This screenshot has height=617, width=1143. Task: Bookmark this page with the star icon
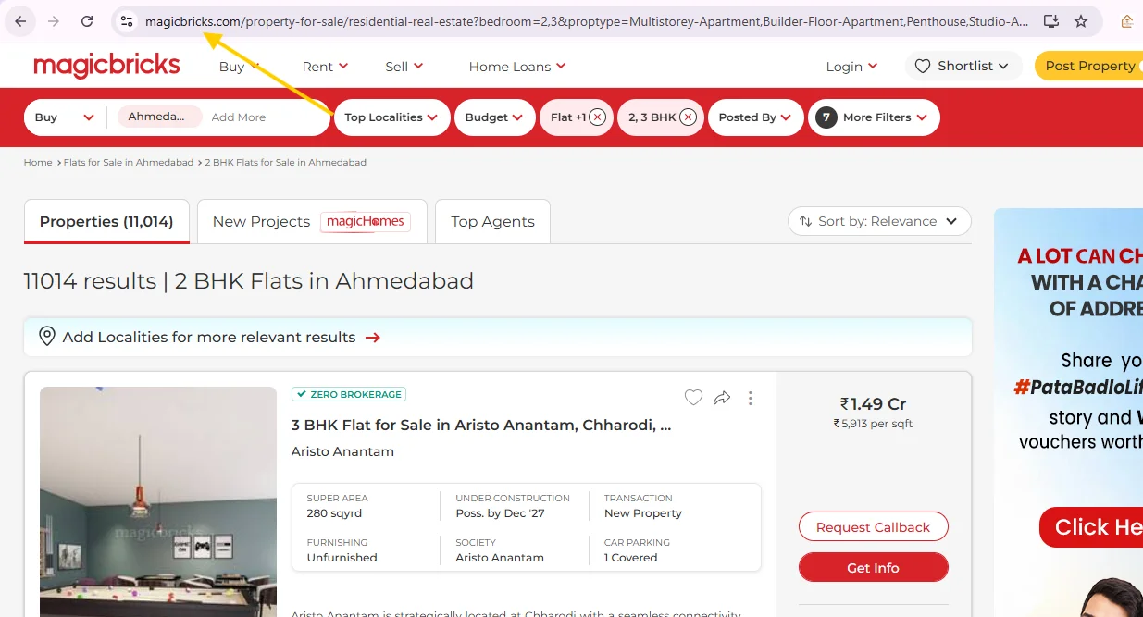point(1081,21)
